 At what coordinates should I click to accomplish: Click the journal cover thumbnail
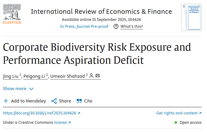point(191,17)
